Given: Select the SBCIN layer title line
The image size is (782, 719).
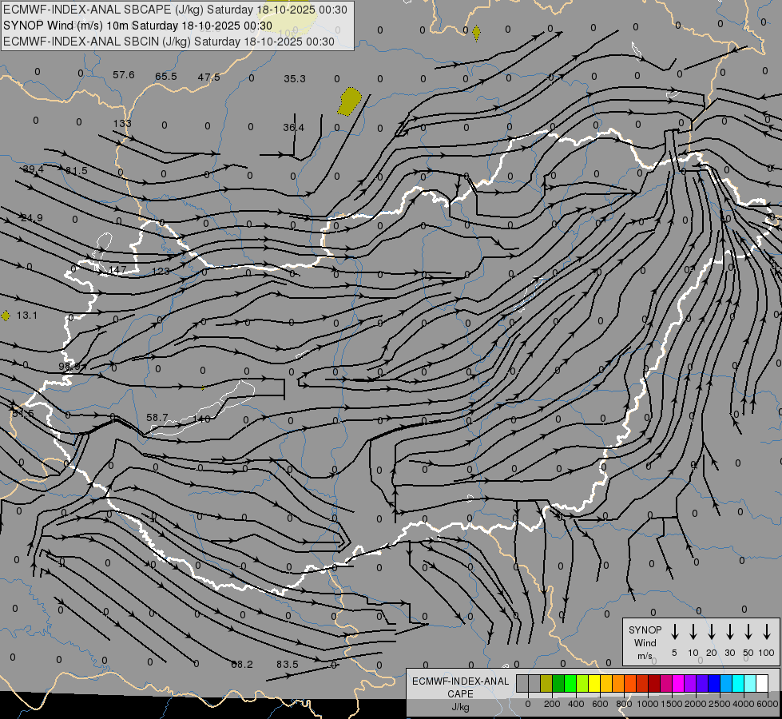Looking at the screenshot, I should point(169,41).
